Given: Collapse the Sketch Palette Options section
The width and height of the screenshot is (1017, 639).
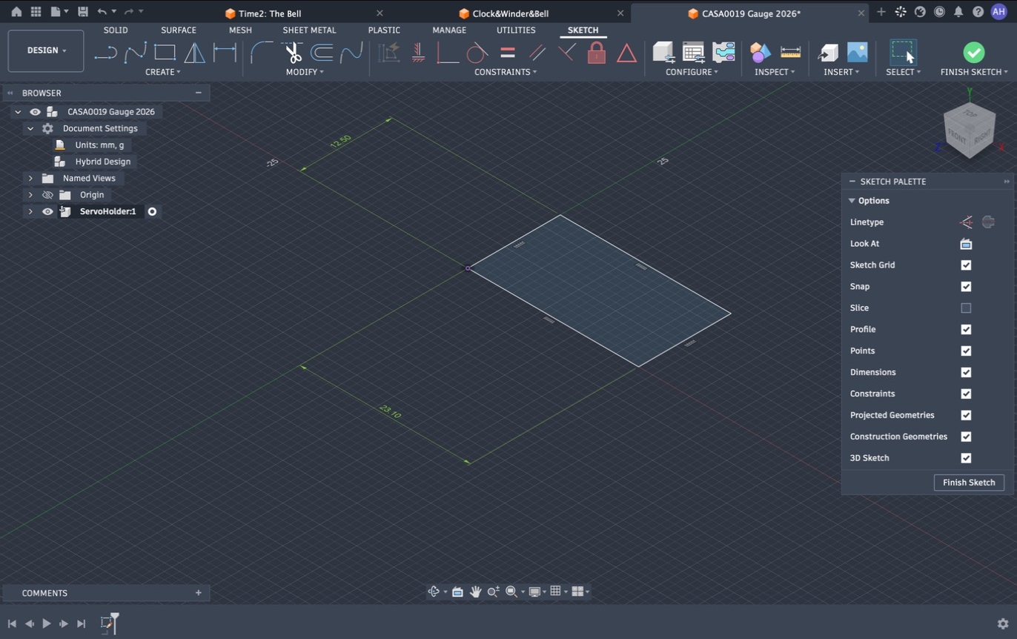Looking at the screenshot, I should 852,201.
